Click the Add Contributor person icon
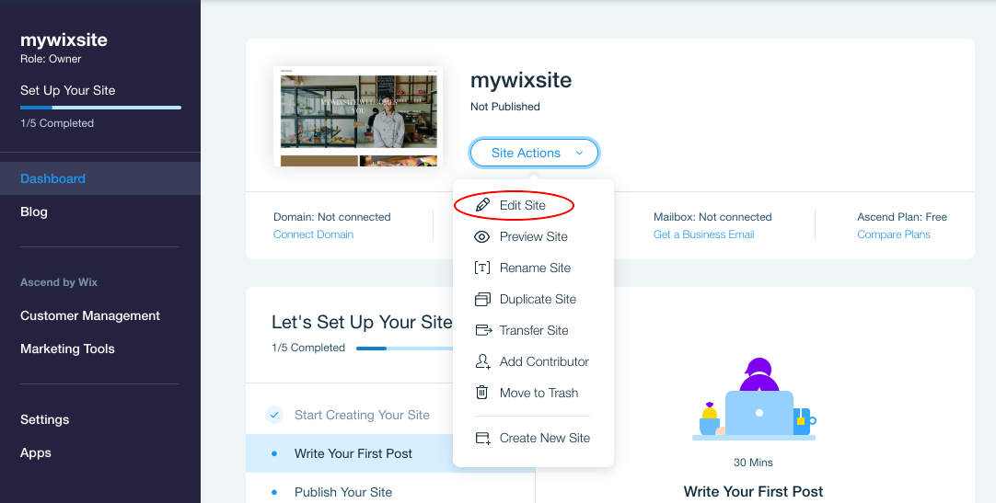Viewport: 996px width, 503px height. pyautogui.click(x=482, y=361)
